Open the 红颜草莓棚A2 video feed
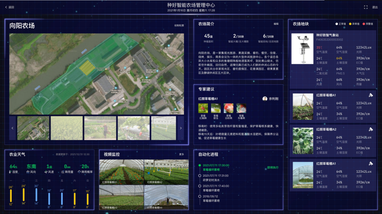The width and height of the screenshot is (382, 214). point(166,172)
